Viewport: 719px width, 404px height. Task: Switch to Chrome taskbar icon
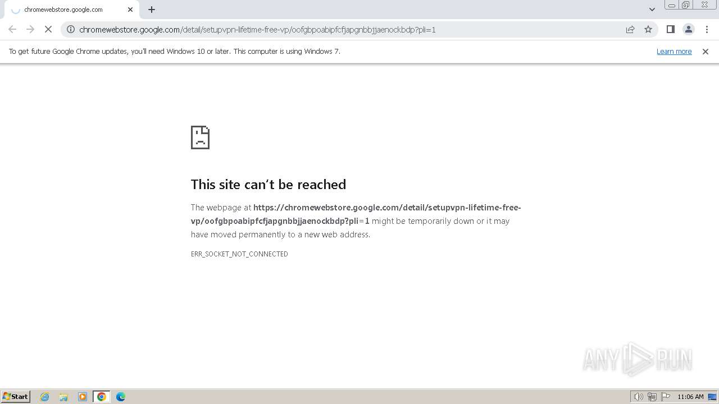[102, 397]
